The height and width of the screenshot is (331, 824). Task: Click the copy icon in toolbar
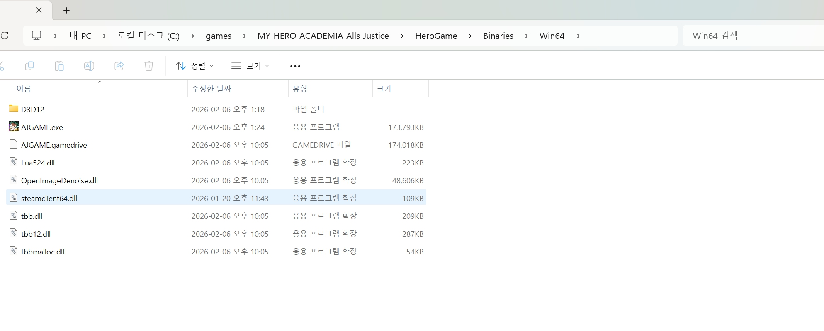pyautogui.click(x=29, y=66)
